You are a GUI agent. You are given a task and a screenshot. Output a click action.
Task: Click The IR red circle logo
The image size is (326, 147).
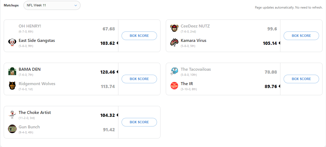coord(174,86)
